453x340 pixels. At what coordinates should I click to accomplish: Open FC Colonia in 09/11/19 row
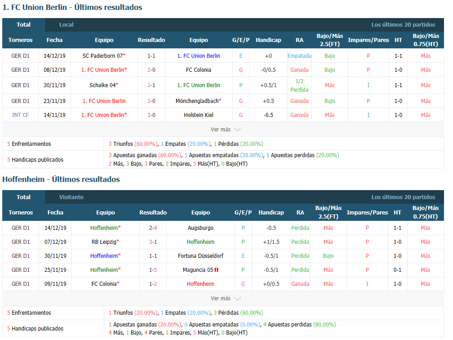pos(104,284)
